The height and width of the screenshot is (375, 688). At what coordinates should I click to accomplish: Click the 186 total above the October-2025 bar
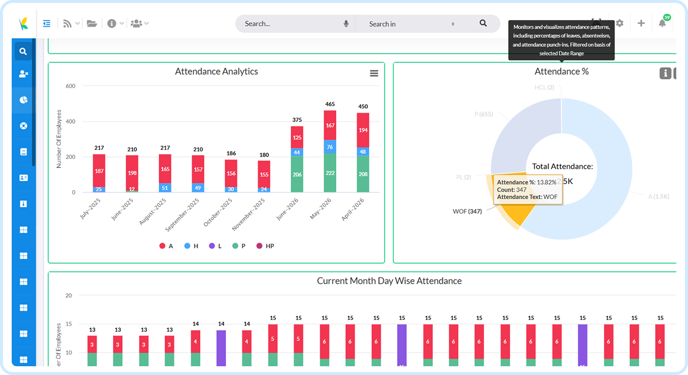[231, 153]
